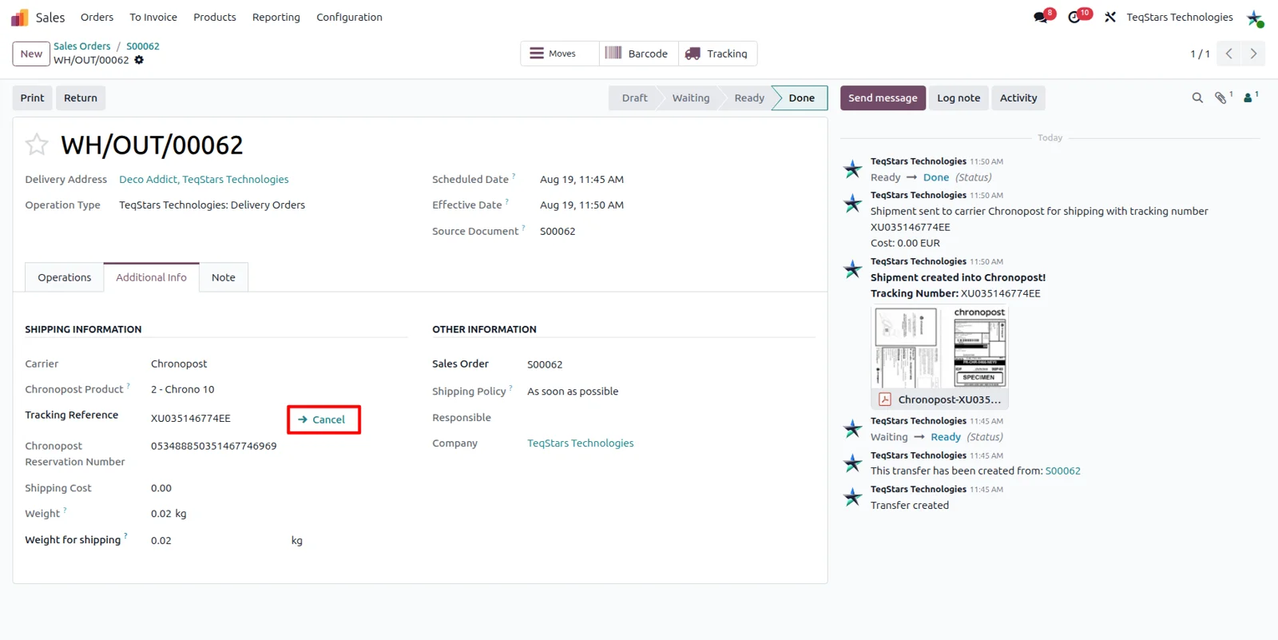Click the Log note button
The width and height of the screenshot is (1278, 640).
pyautogui.click(x=958, y=98)
